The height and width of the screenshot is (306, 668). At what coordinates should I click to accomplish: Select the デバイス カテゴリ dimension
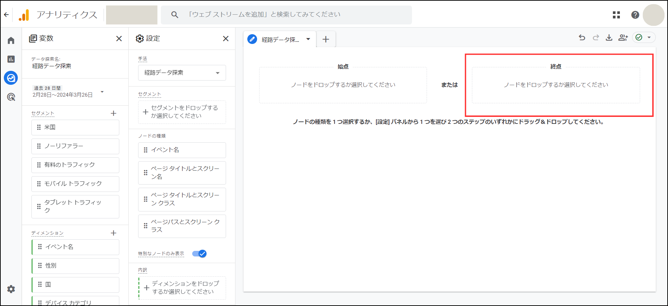pyautogui.click(x=75, y=301)
